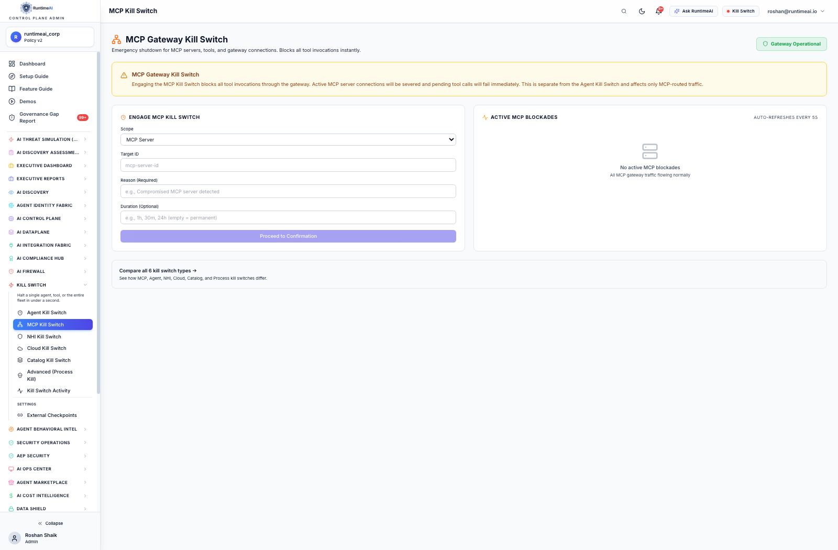Focus the Reason (Required) input field
The image size is (838, 550).
click(x=288, y=191)
